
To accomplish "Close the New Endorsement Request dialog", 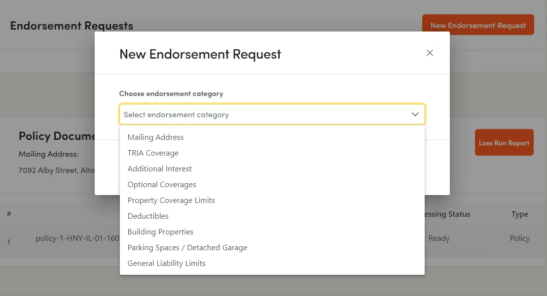I will point(430,53).
